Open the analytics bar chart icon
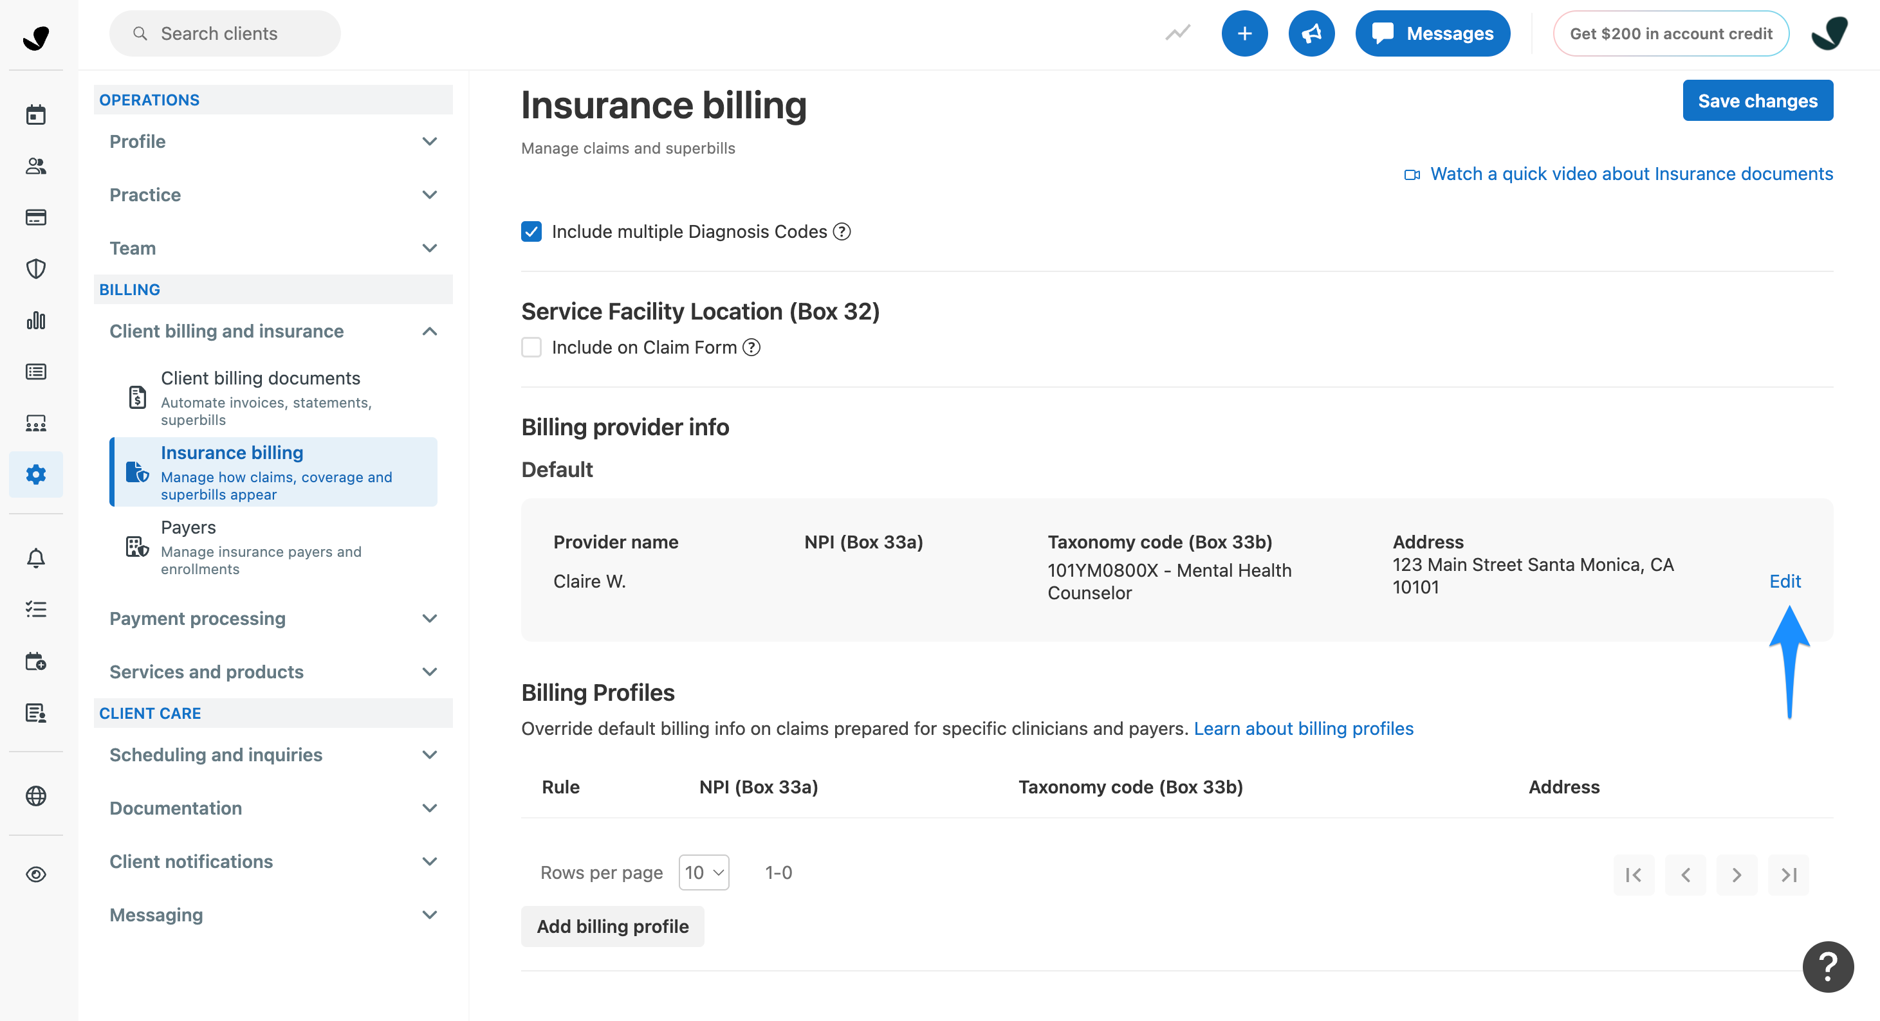The height and width of the screenshot is (1021, 1880). 36,320
